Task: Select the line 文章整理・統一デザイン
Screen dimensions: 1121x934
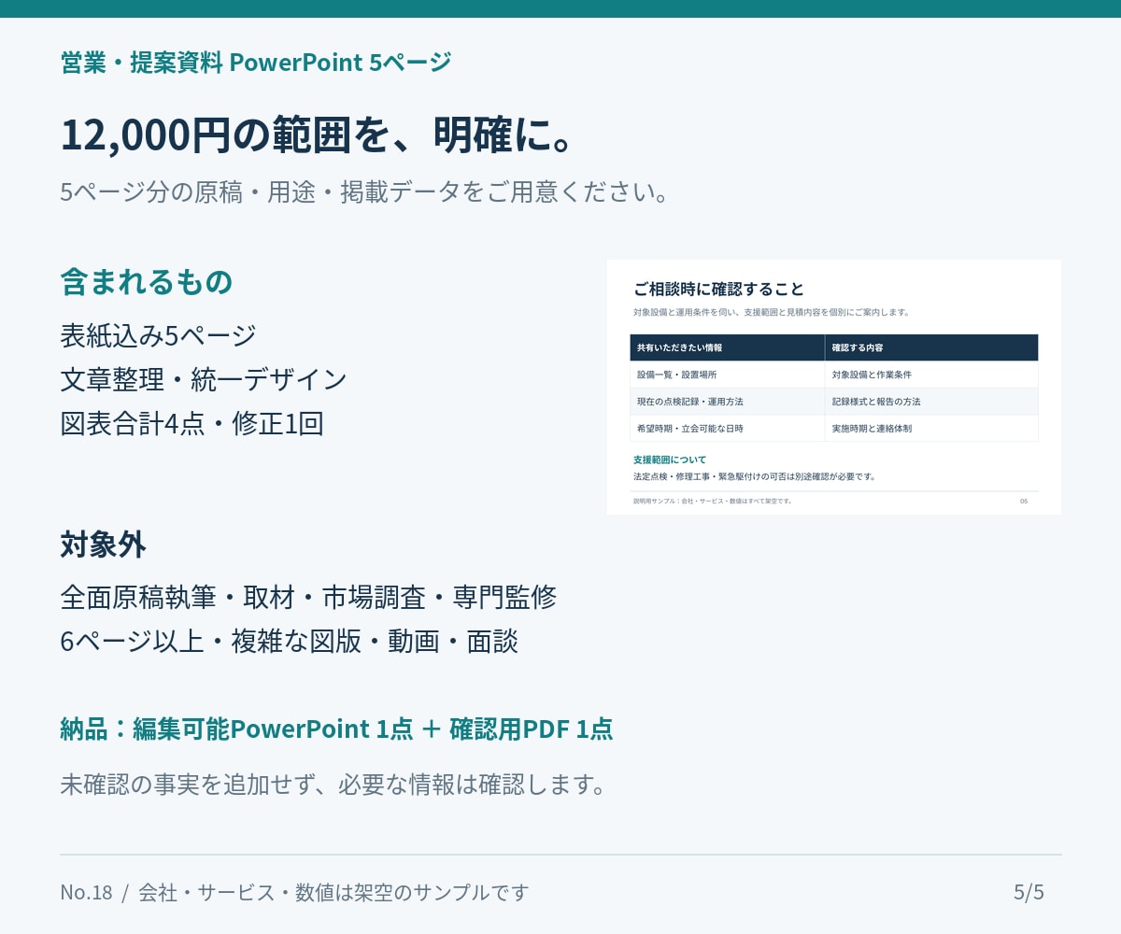Action: [x=204, y=379]
